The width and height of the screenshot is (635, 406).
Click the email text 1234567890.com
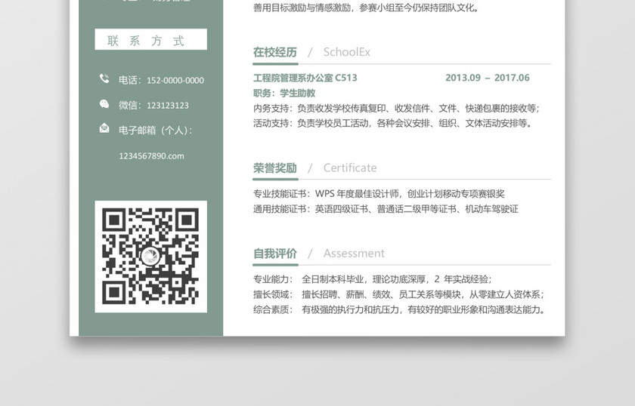151,156
